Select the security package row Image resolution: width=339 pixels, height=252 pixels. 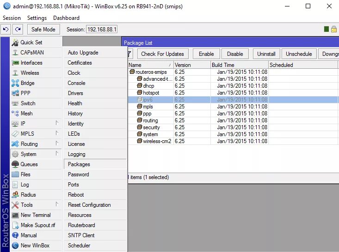tap(233, 127)
